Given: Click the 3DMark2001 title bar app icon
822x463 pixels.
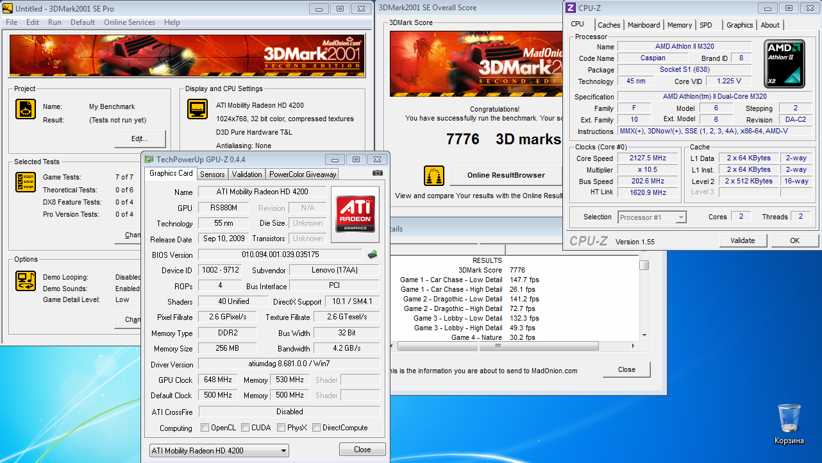Looking at the screenshot, I should coord(8,9).
